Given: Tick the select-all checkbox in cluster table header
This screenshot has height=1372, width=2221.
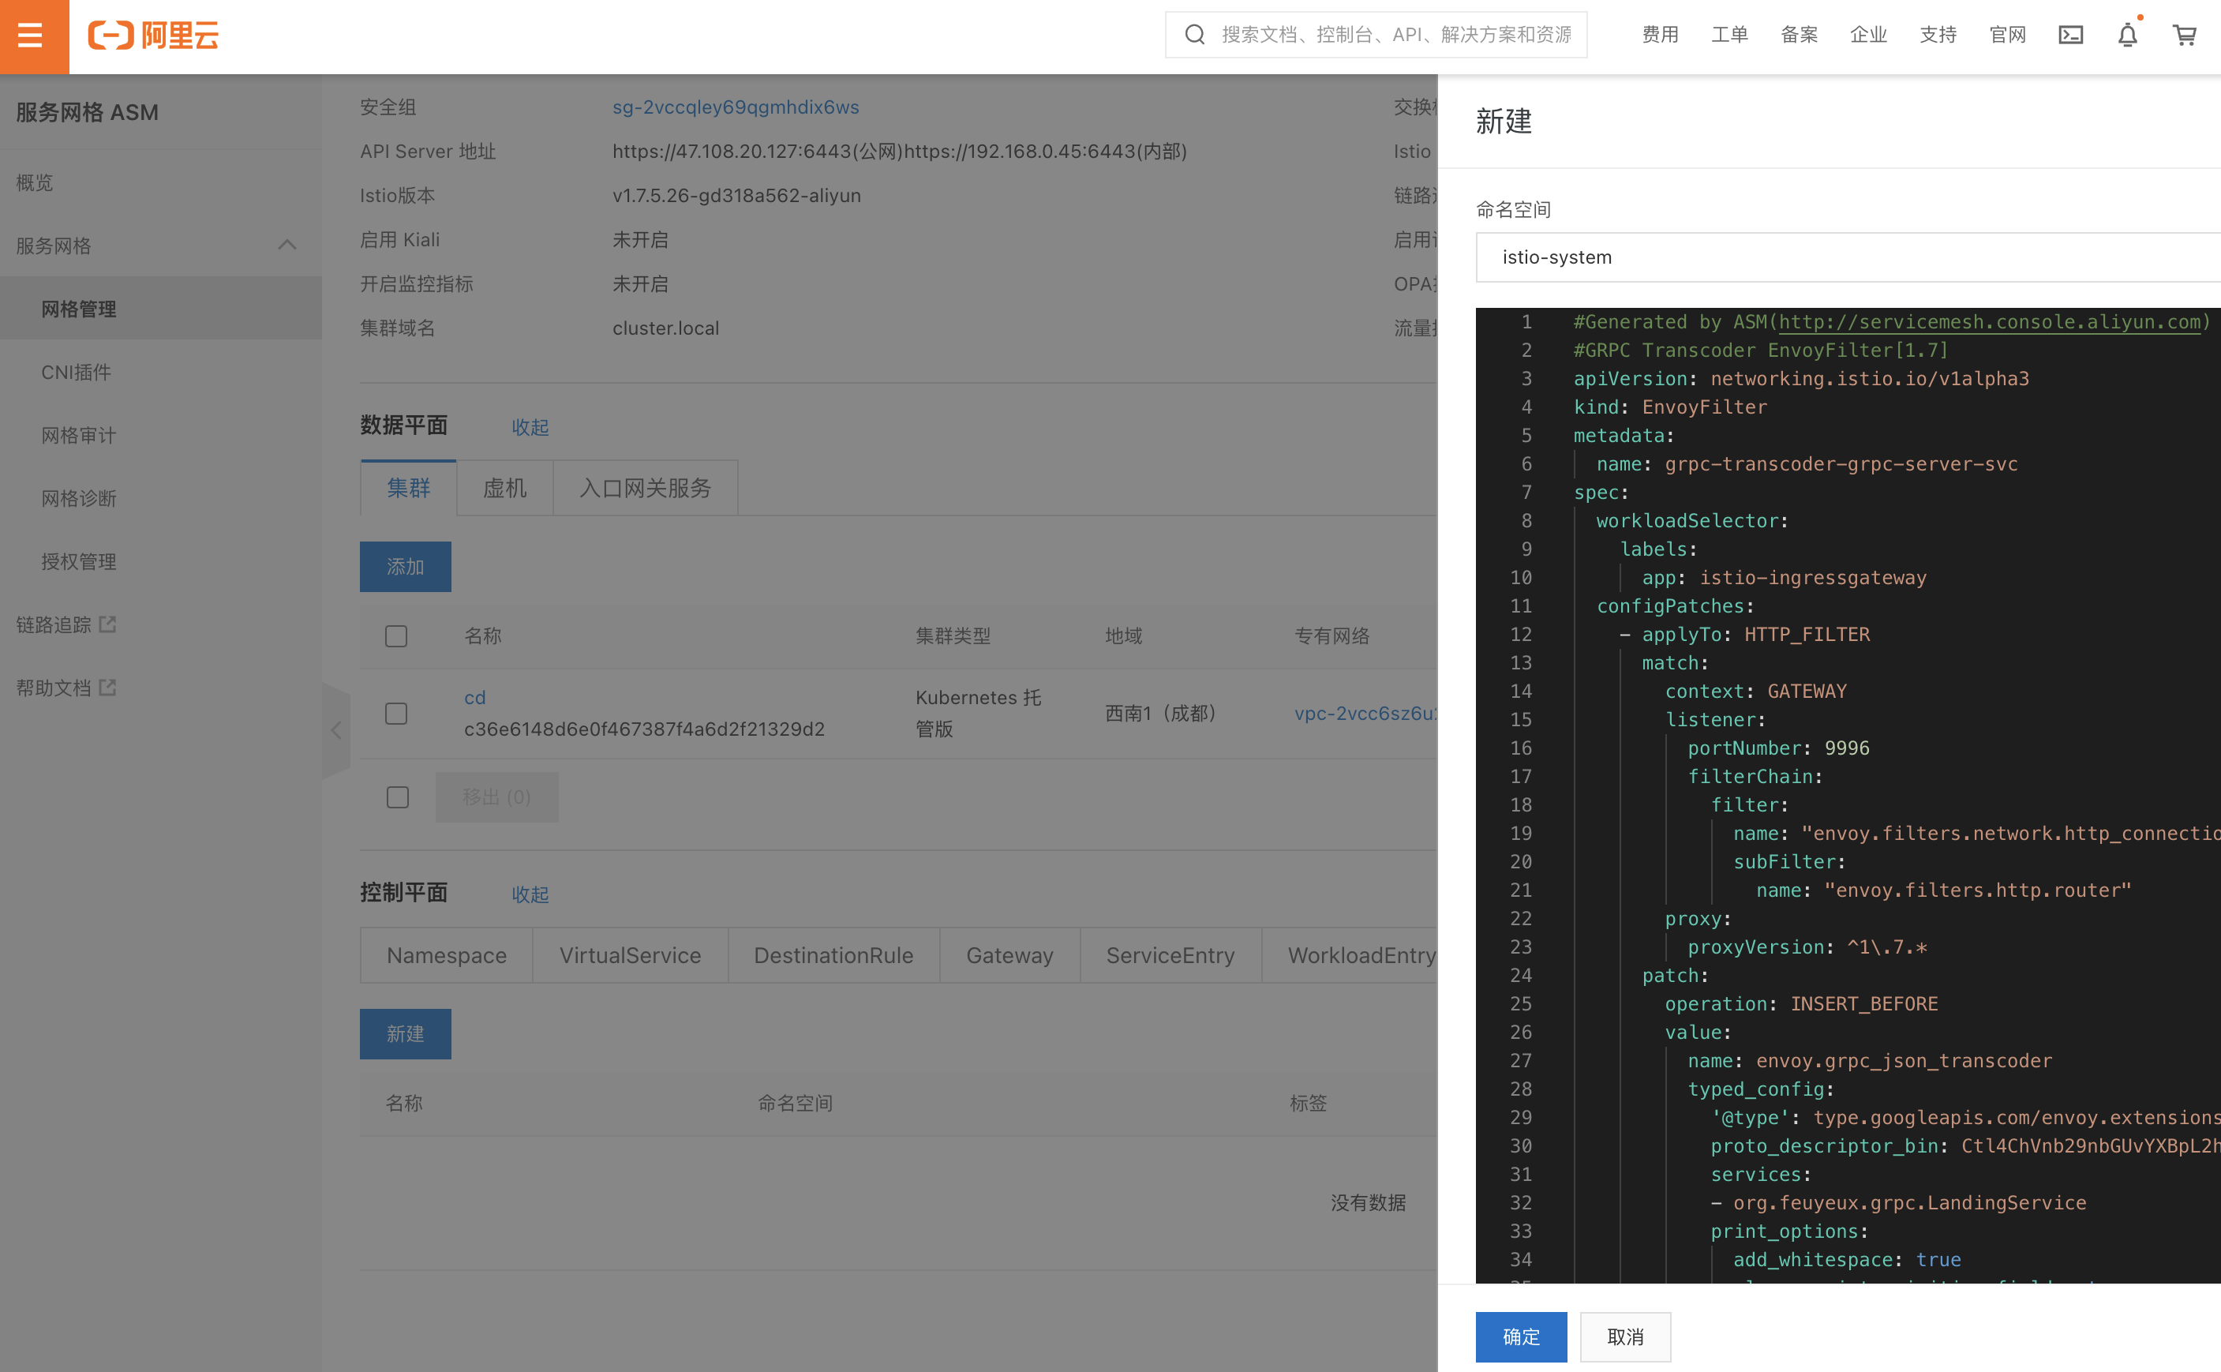Looking at the screenshot, I should (x=396, y=636).
